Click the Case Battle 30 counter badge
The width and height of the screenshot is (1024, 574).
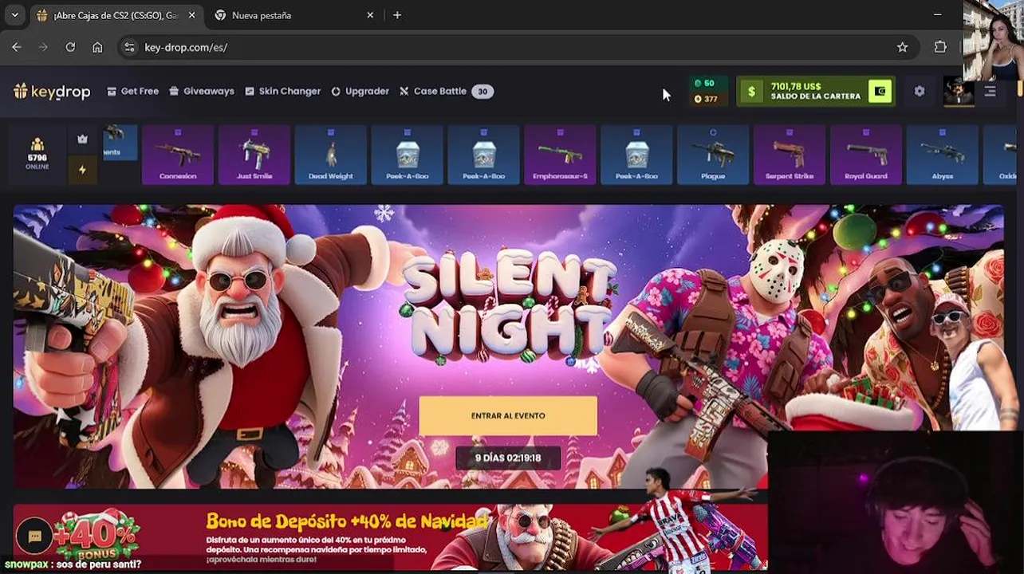[482, 92]
